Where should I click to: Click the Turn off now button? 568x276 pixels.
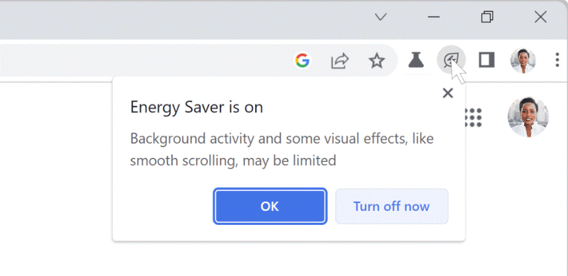(391, 206)
